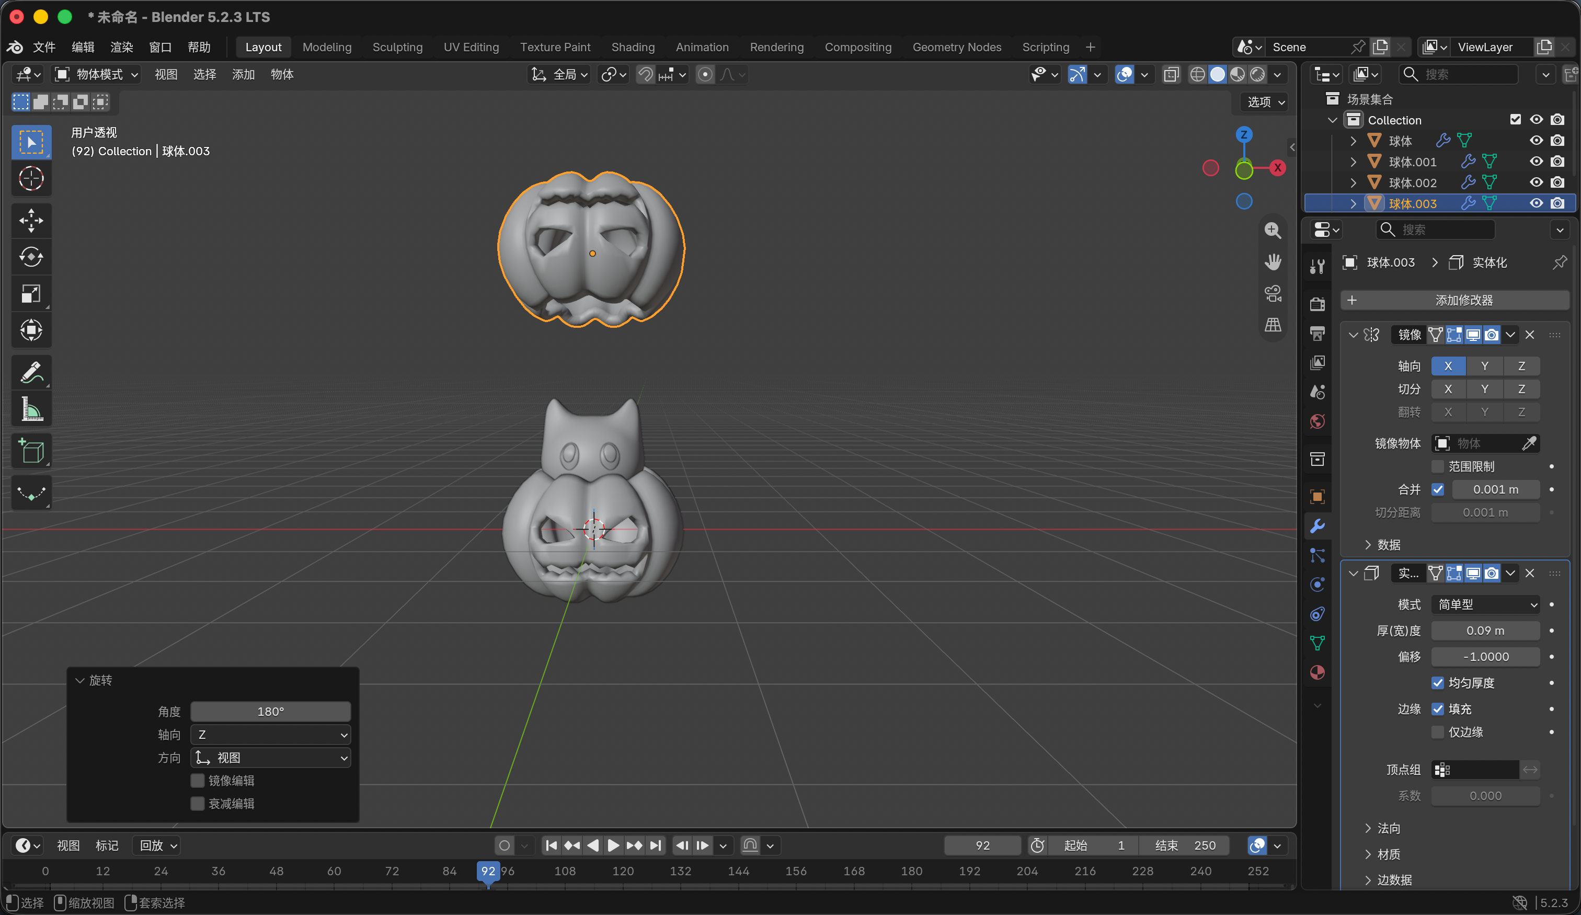
Task: Expand the 球体.002 outliner row
Action: [x=1353, y=182]
